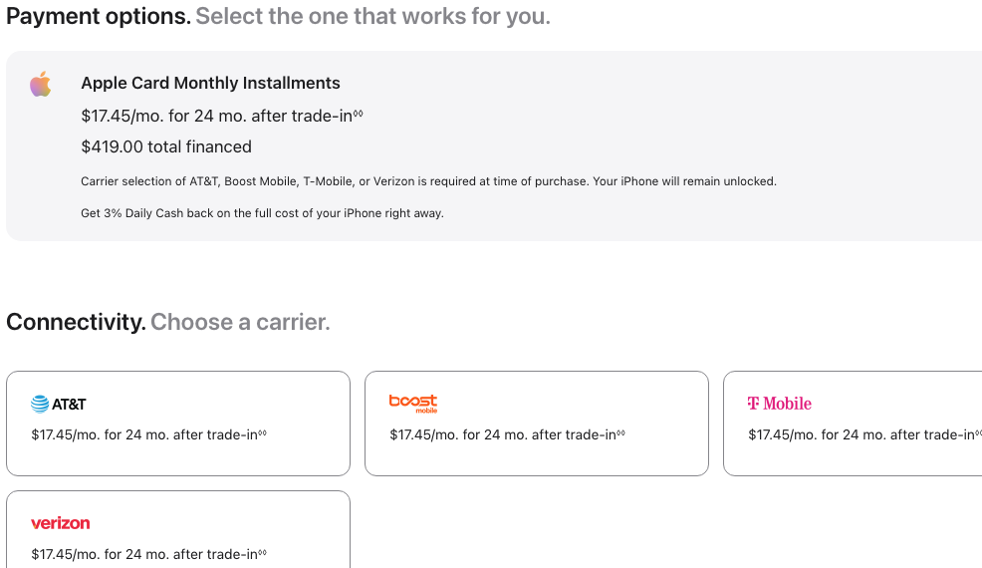982x568 pixels.
Task: Click the Apple Card logo icon
Action: point(41,85)
